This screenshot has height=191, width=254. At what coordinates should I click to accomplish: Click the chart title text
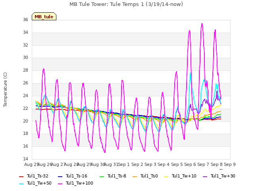126,4
